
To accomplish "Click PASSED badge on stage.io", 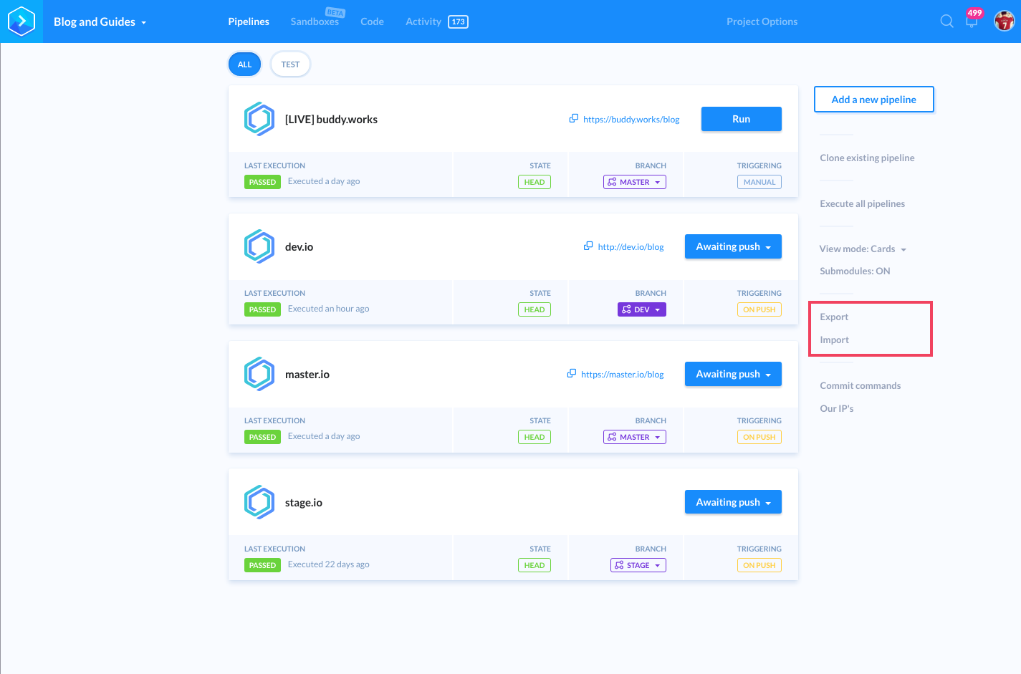I will point(262,565).
